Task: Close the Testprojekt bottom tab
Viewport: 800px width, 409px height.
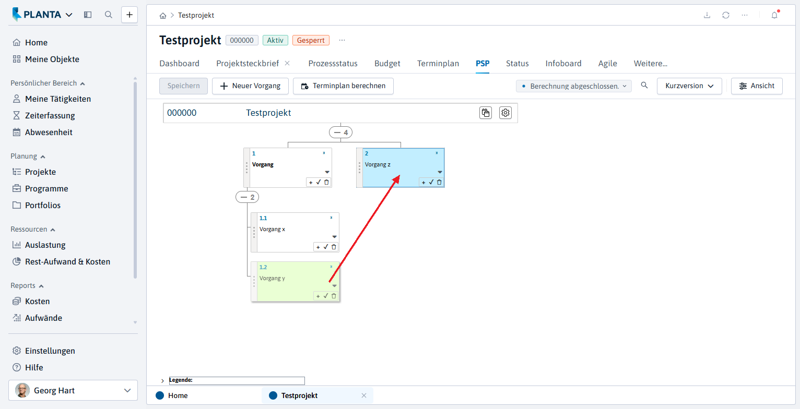Action: (364, 395)
